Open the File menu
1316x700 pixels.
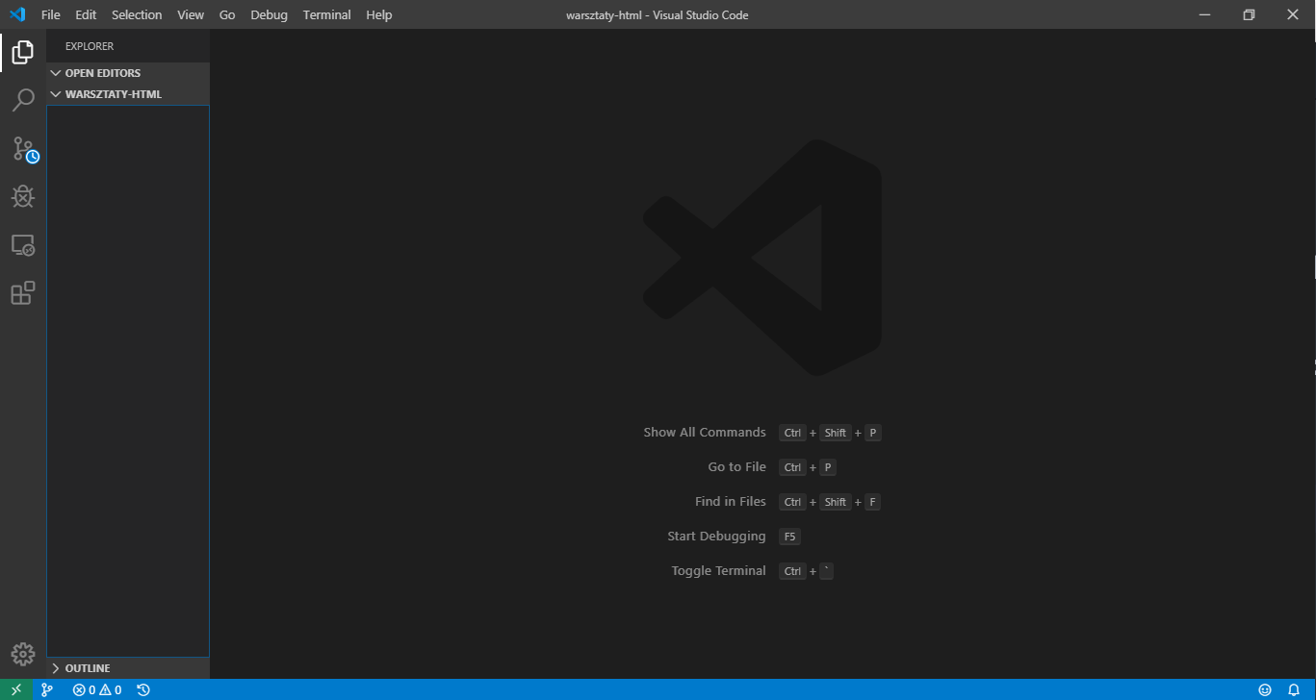point(51,14)
